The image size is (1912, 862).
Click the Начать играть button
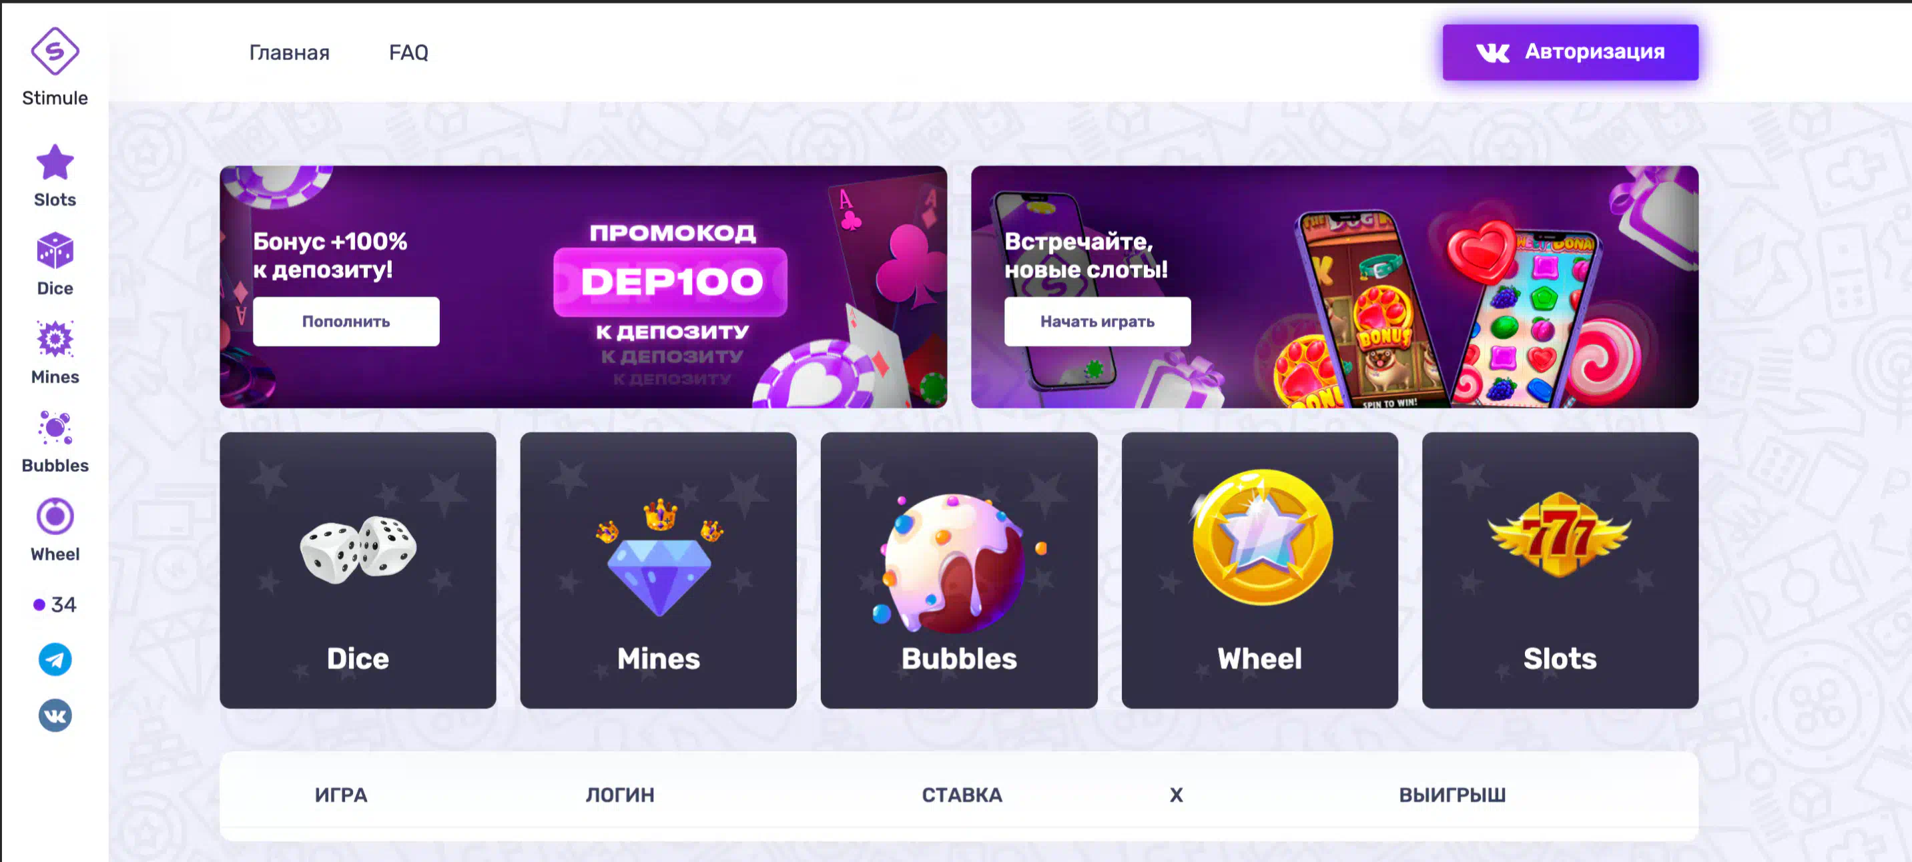[x=1098, y=321]
